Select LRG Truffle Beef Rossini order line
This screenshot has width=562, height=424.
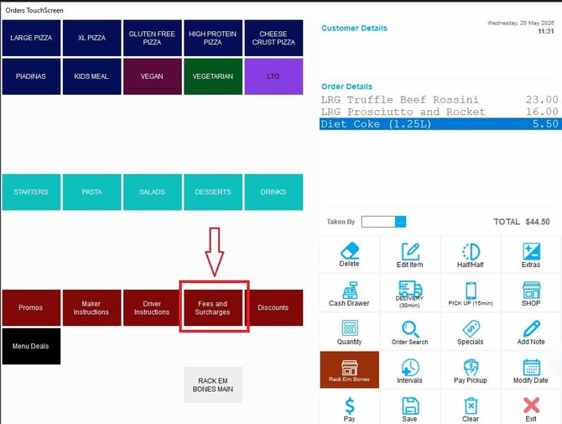(x=440, y=99)
